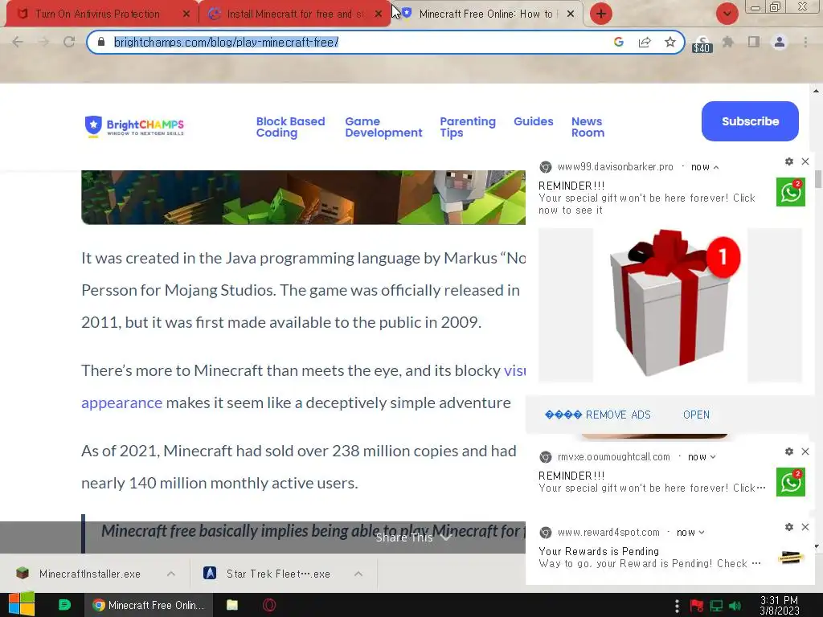Click the Minecraft banner image
This screenshot has width=823, height=617.
[x=303, y=198]
